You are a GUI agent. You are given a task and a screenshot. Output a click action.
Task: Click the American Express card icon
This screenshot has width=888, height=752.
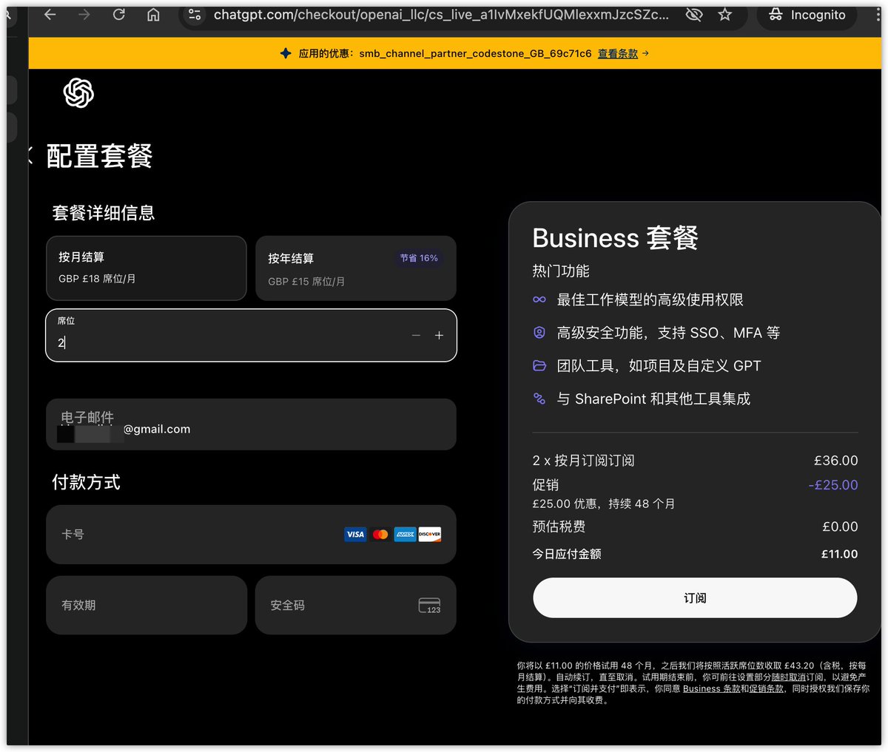(x=405, y=534)
